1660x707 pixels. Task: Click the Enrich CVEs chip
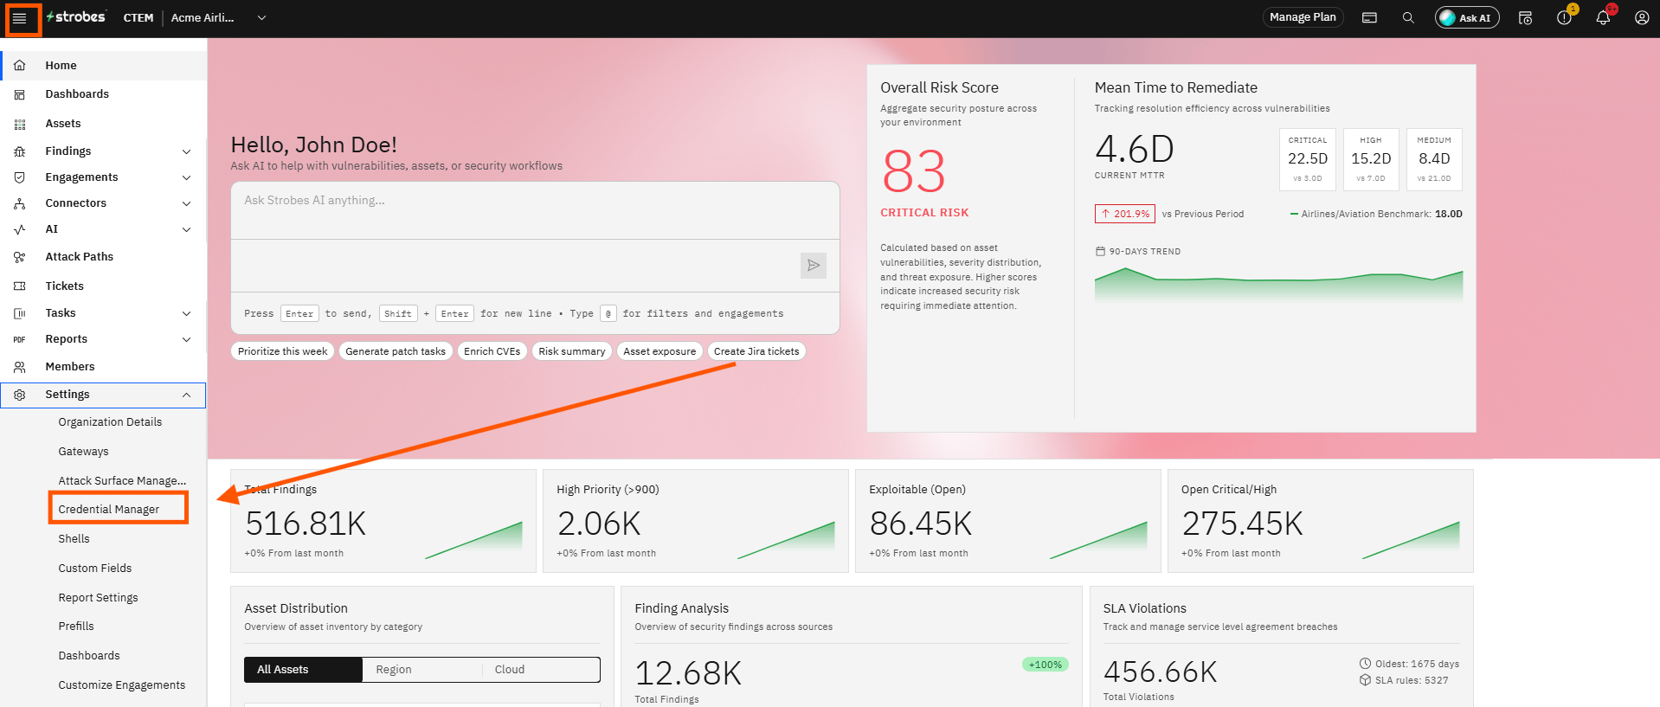[x=492, y=351]
